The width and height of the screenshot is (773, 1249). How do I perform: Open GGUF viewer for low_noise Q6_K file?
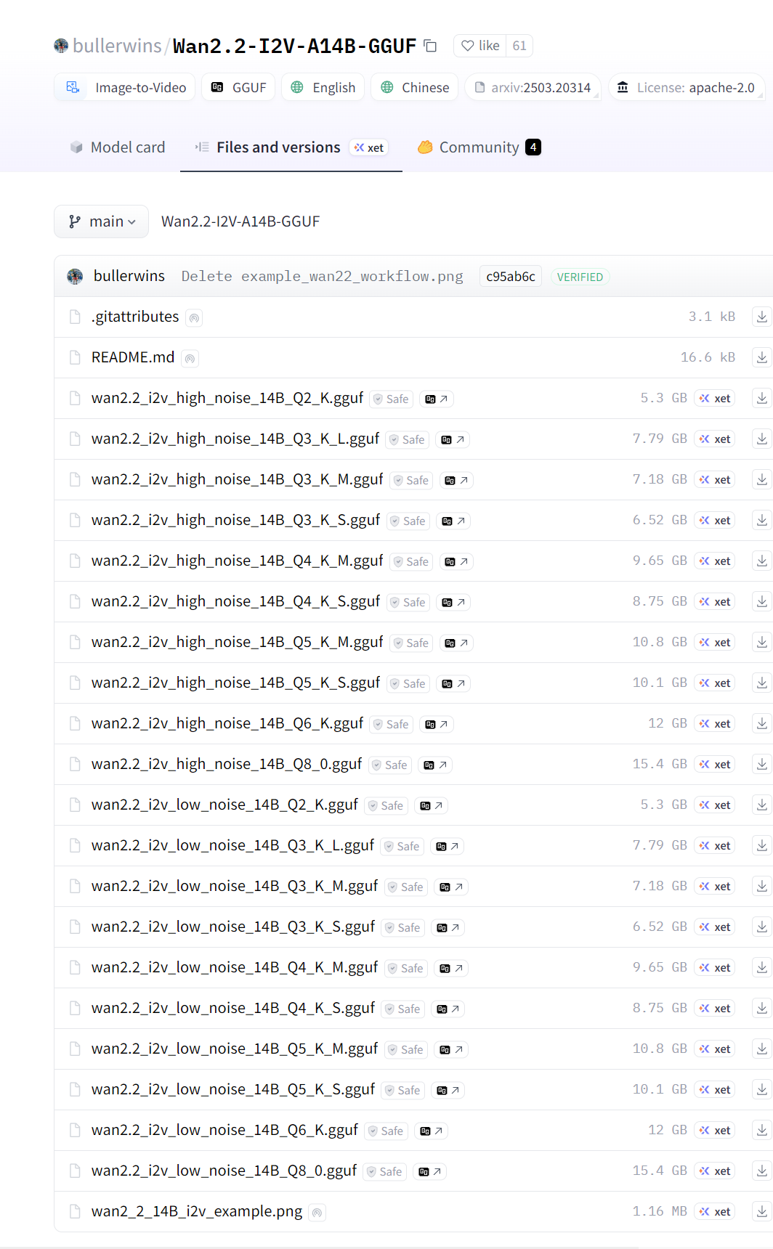pyautogui.click(x=431, y=1131)
